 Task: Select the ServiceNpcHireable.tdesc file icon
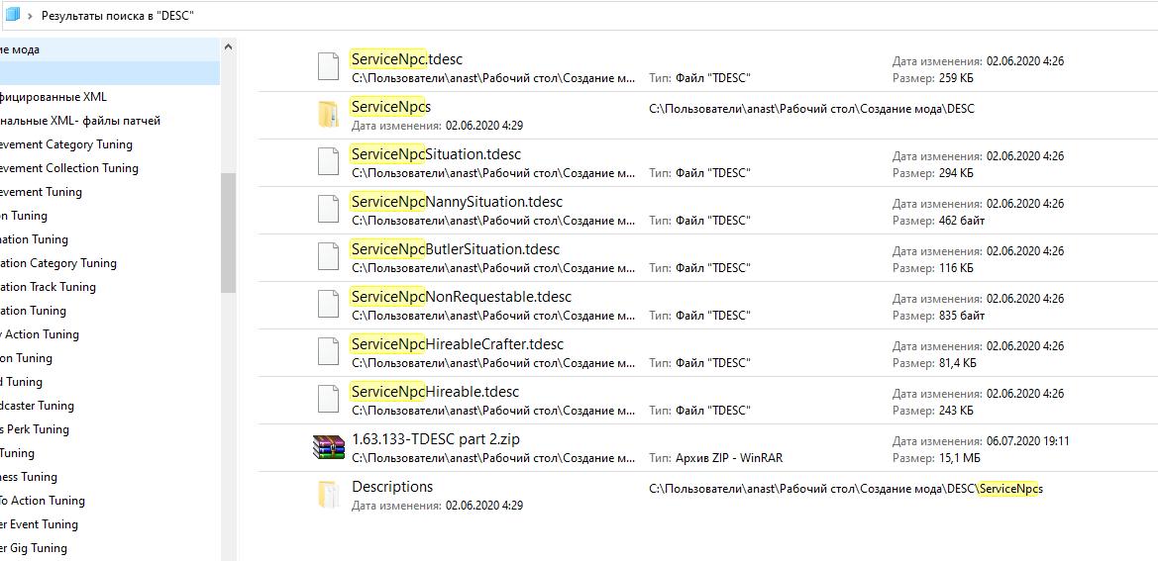point(328,399)
